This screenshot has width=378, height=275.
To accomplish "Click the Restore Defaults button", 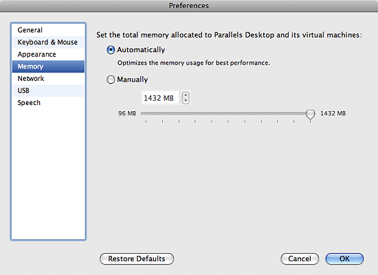I will tap(137, 259).
